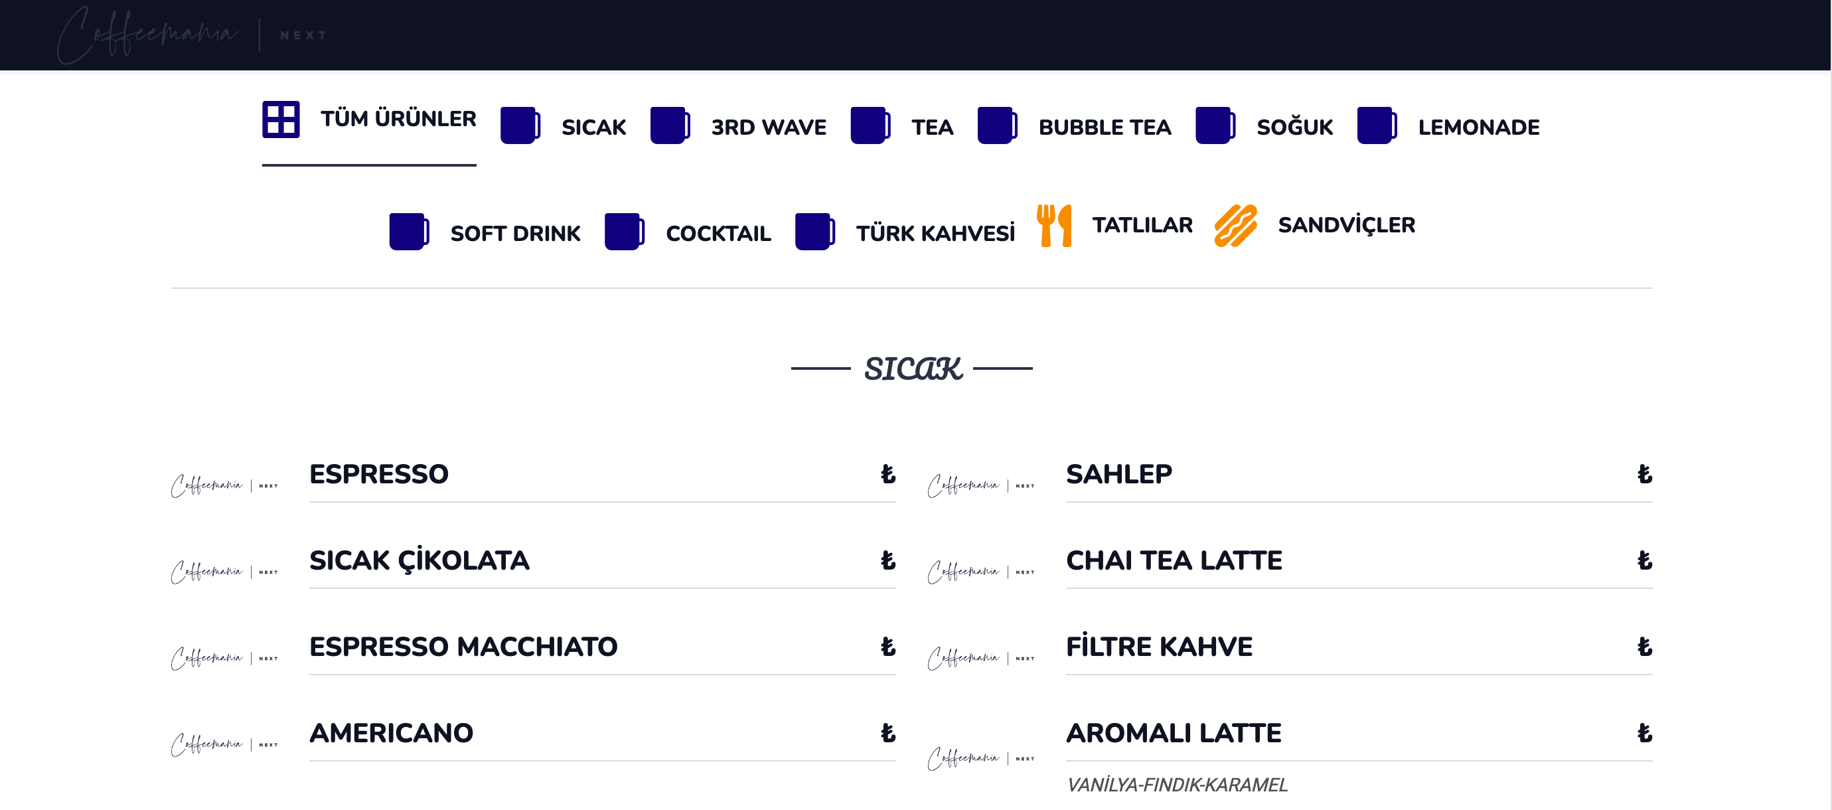Choose the fork and spoon TATLILAR icon

pyautogui.click(x=1053, y=226)
